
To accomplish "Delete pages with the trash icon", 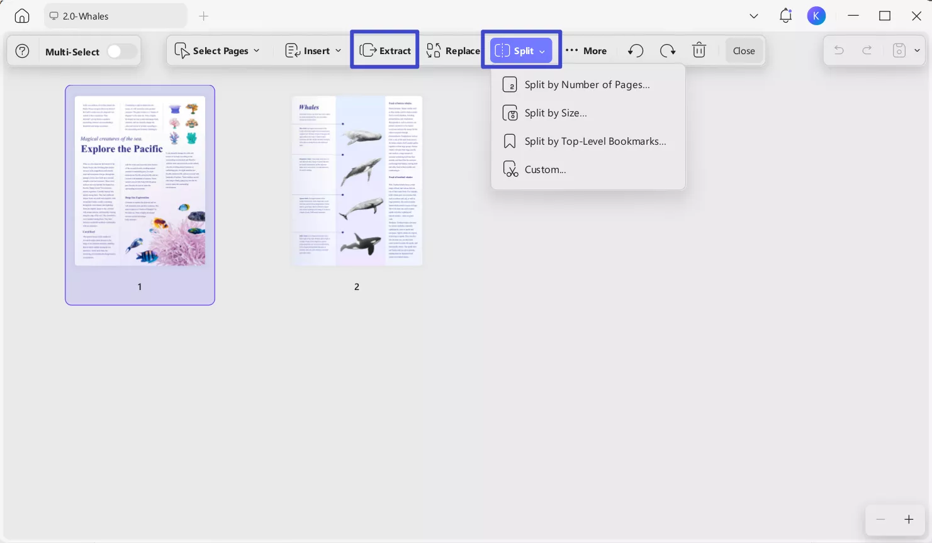I will (699, 50).
